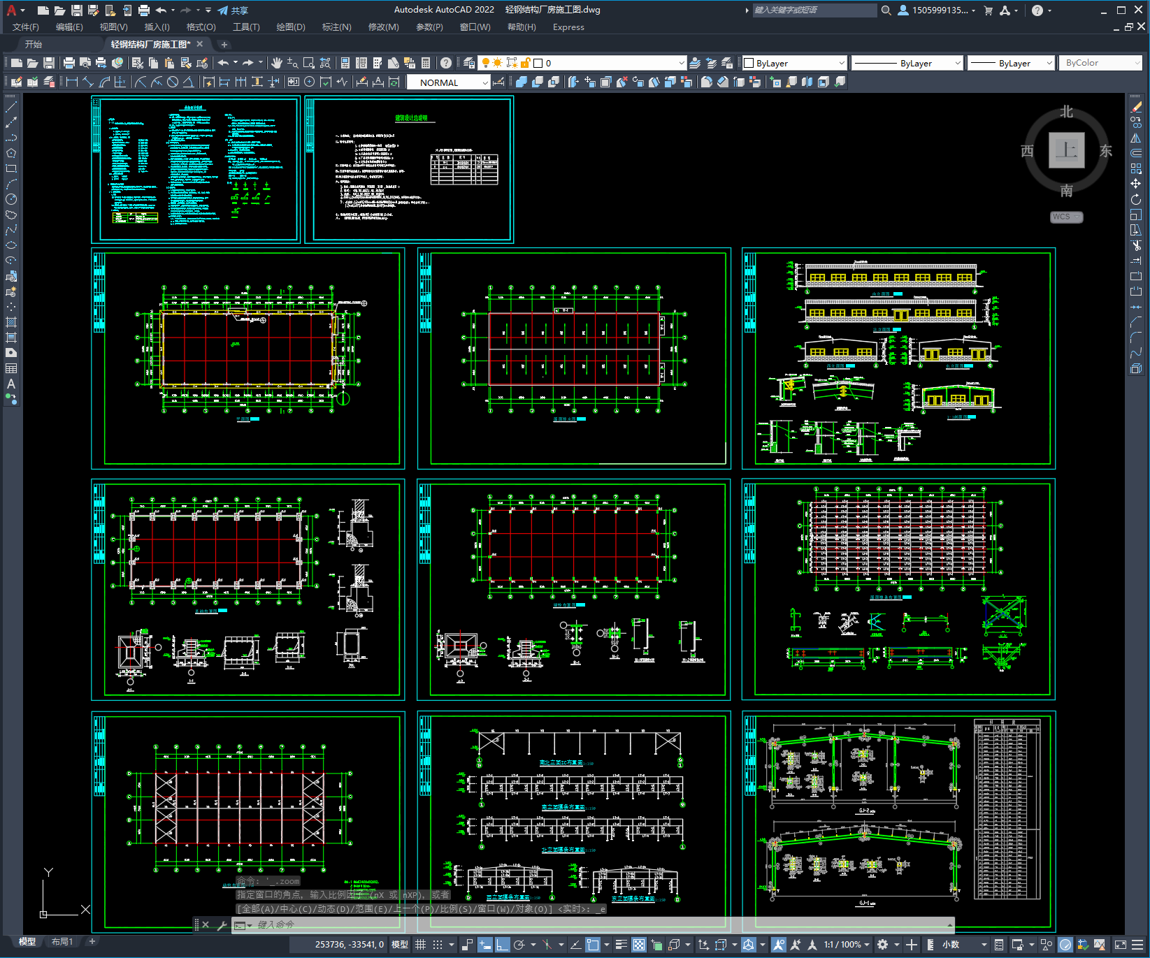
Task: Select the Mirror tool in modify toolbar
Action: click(1136, 138)
